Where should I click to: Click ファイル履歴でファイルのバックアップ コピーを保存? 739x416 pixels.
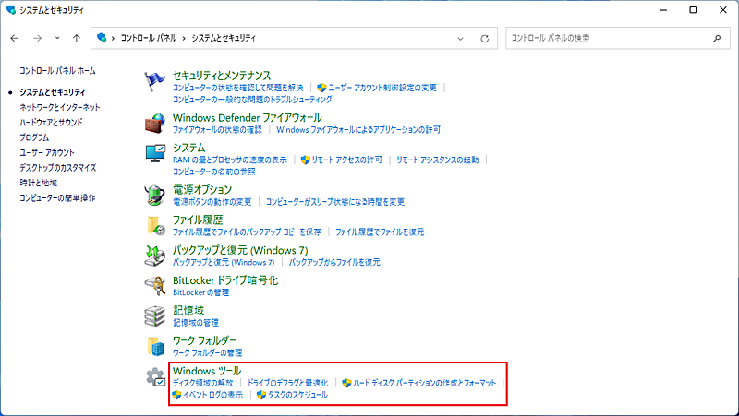pos(247,232)
